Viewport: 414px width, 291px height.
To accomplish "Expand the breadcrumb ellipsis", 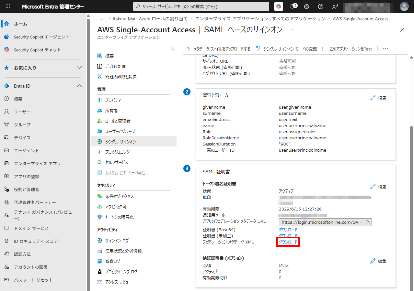I will pos(101,19).
